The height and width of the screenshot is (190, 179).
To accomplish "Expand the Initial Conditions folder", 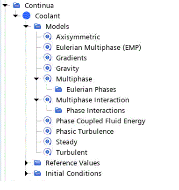I will (26, 174).
